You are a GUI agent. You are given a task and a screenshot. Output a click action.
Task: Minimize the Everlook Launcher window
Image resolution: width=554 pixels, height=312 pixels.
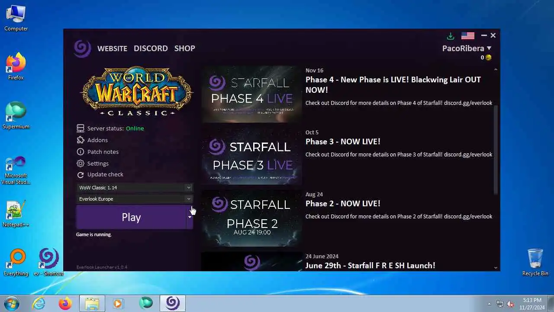coord(484,36)
